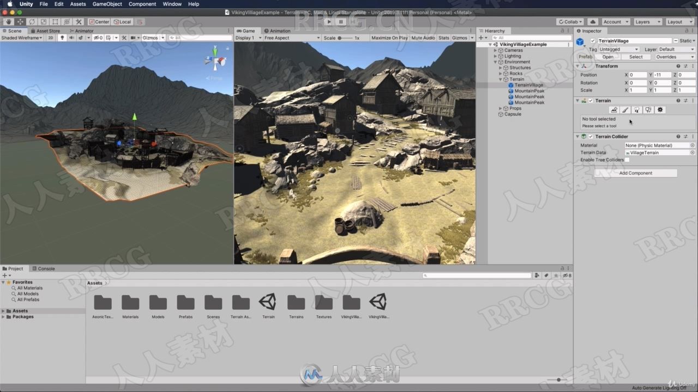Toggle 2D scene view mode
This screenshot has height=392, width=698.
[x=51, y=38]
